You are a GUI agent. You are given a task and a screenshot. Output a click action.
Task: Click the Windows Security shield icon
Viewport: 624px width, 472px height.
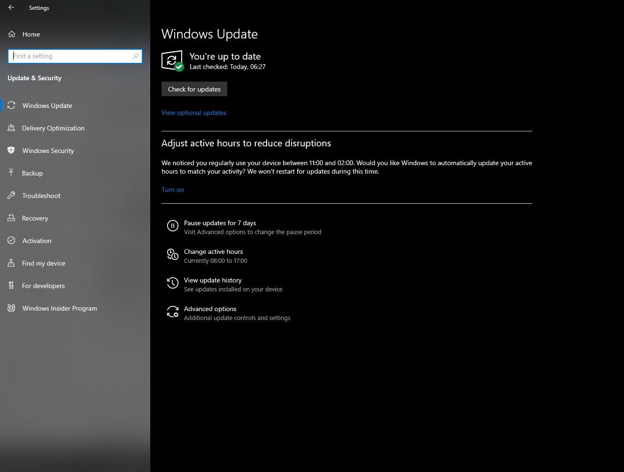pyautogui.click(x=12, y=151)
